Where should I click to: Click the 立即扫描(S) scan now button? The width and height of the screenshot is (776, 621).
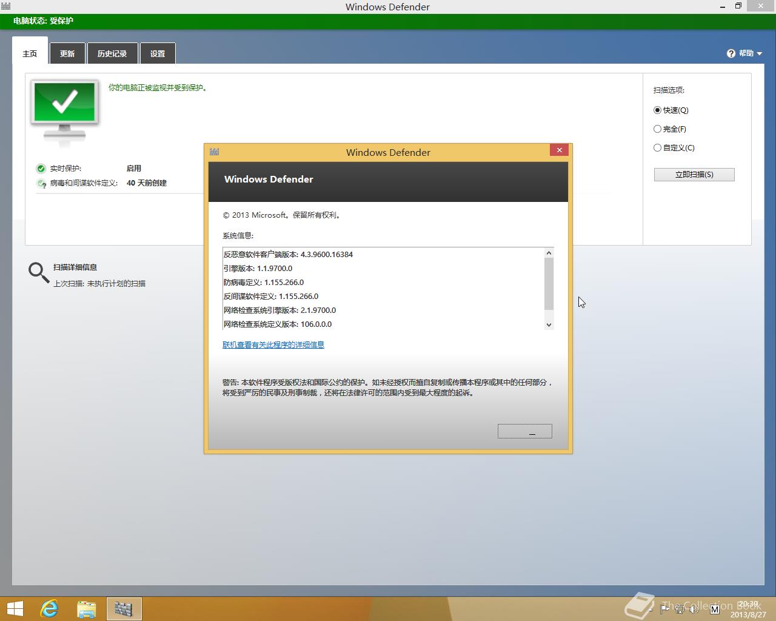click(x=694, y=175)
